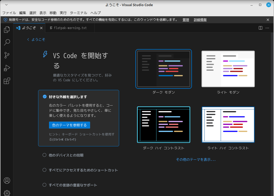Open the 移動 menu
274x196 pixels.
[x=53, y=13]
